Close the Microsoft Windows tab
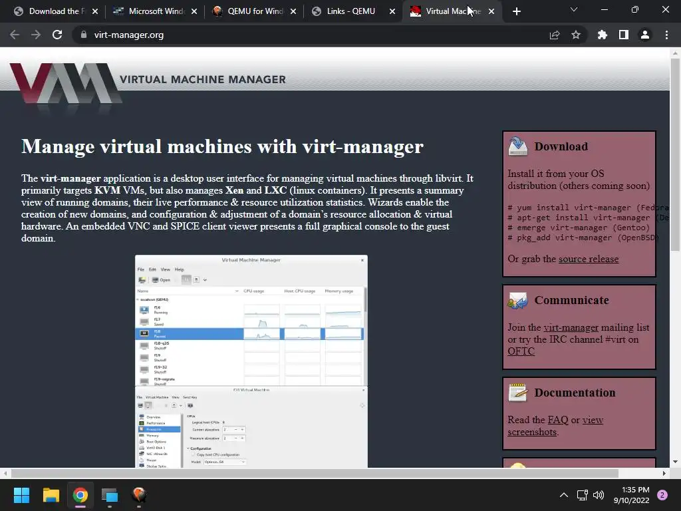681x511 pixels. click(x=194, y=11)
